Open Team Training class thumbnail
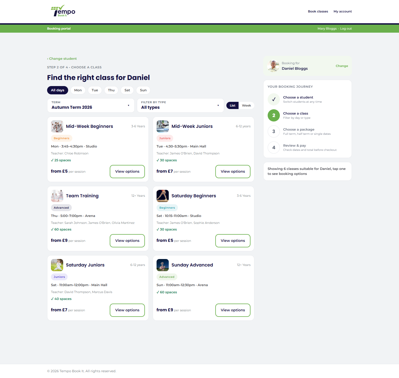The width and height of the screenshot is (399, 378). (x=57, y=196)
